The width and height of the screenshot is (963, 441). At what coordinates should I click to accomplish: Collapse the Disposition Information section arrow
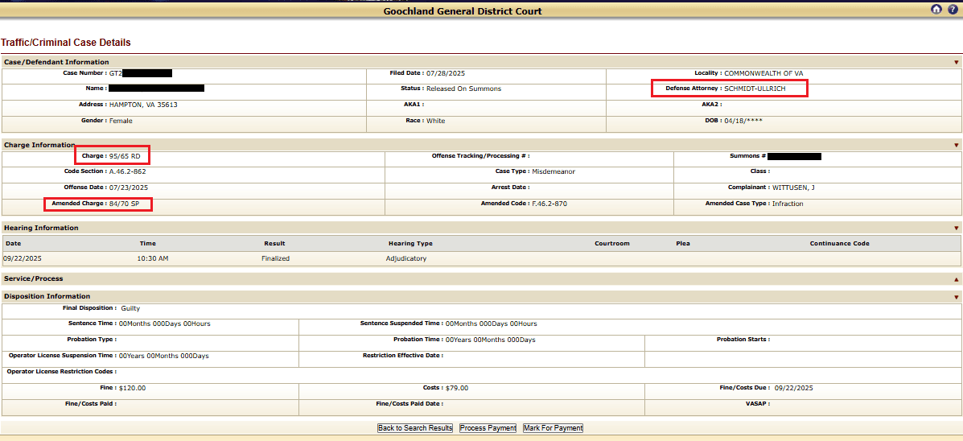[956, 297]
